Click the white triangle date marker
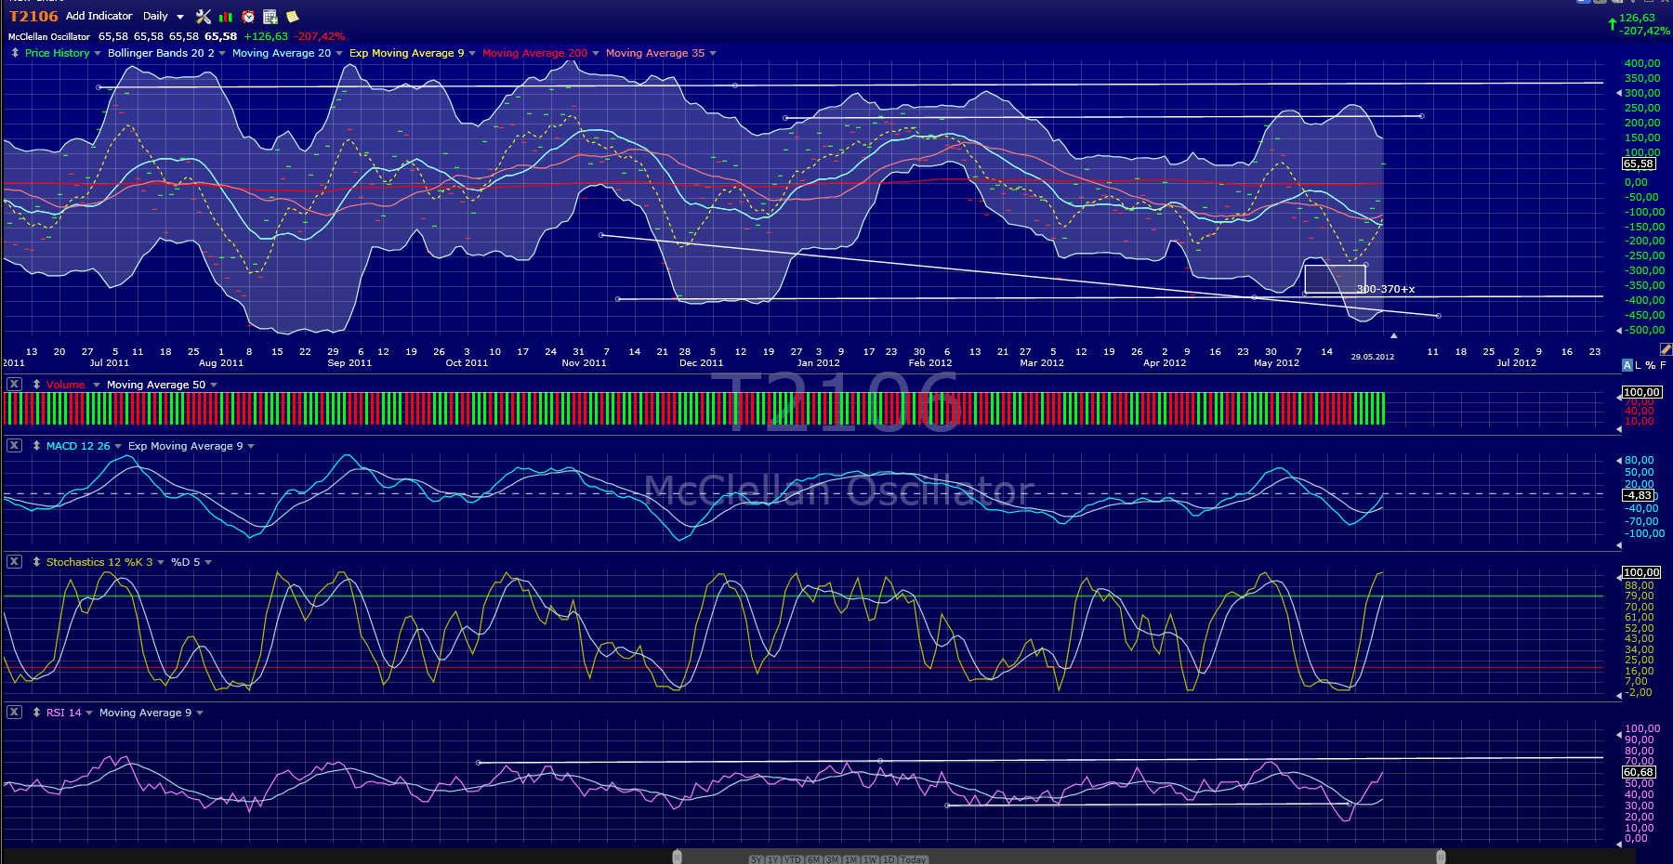The height and width of the screenshot is (864, 1673). click(x=1393, y=335)
